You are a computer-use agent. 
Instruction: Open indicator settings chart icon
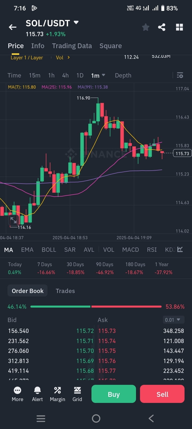pyautogui.click(x=180, y=249)
